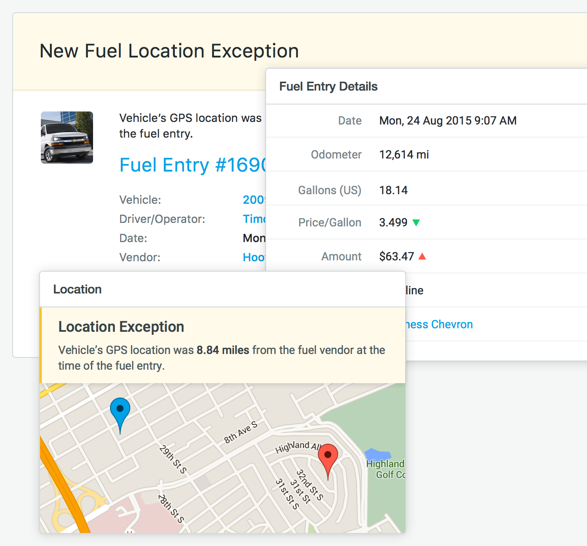Click the Location panel header
This screenshot has width=587, height=546.
click(77, 290)
